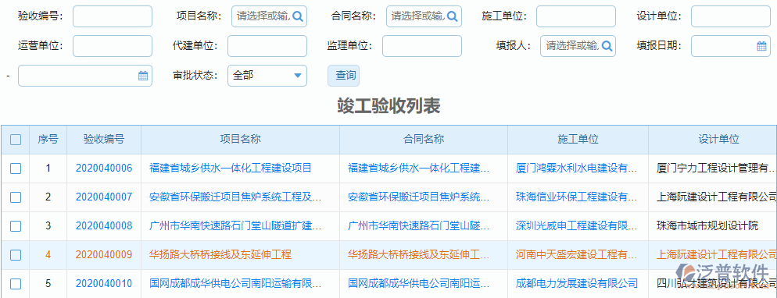Viewport: 777px width, 298px height.
Task: Click the 验收编号 column header
Action: click(x=104, y=140)
